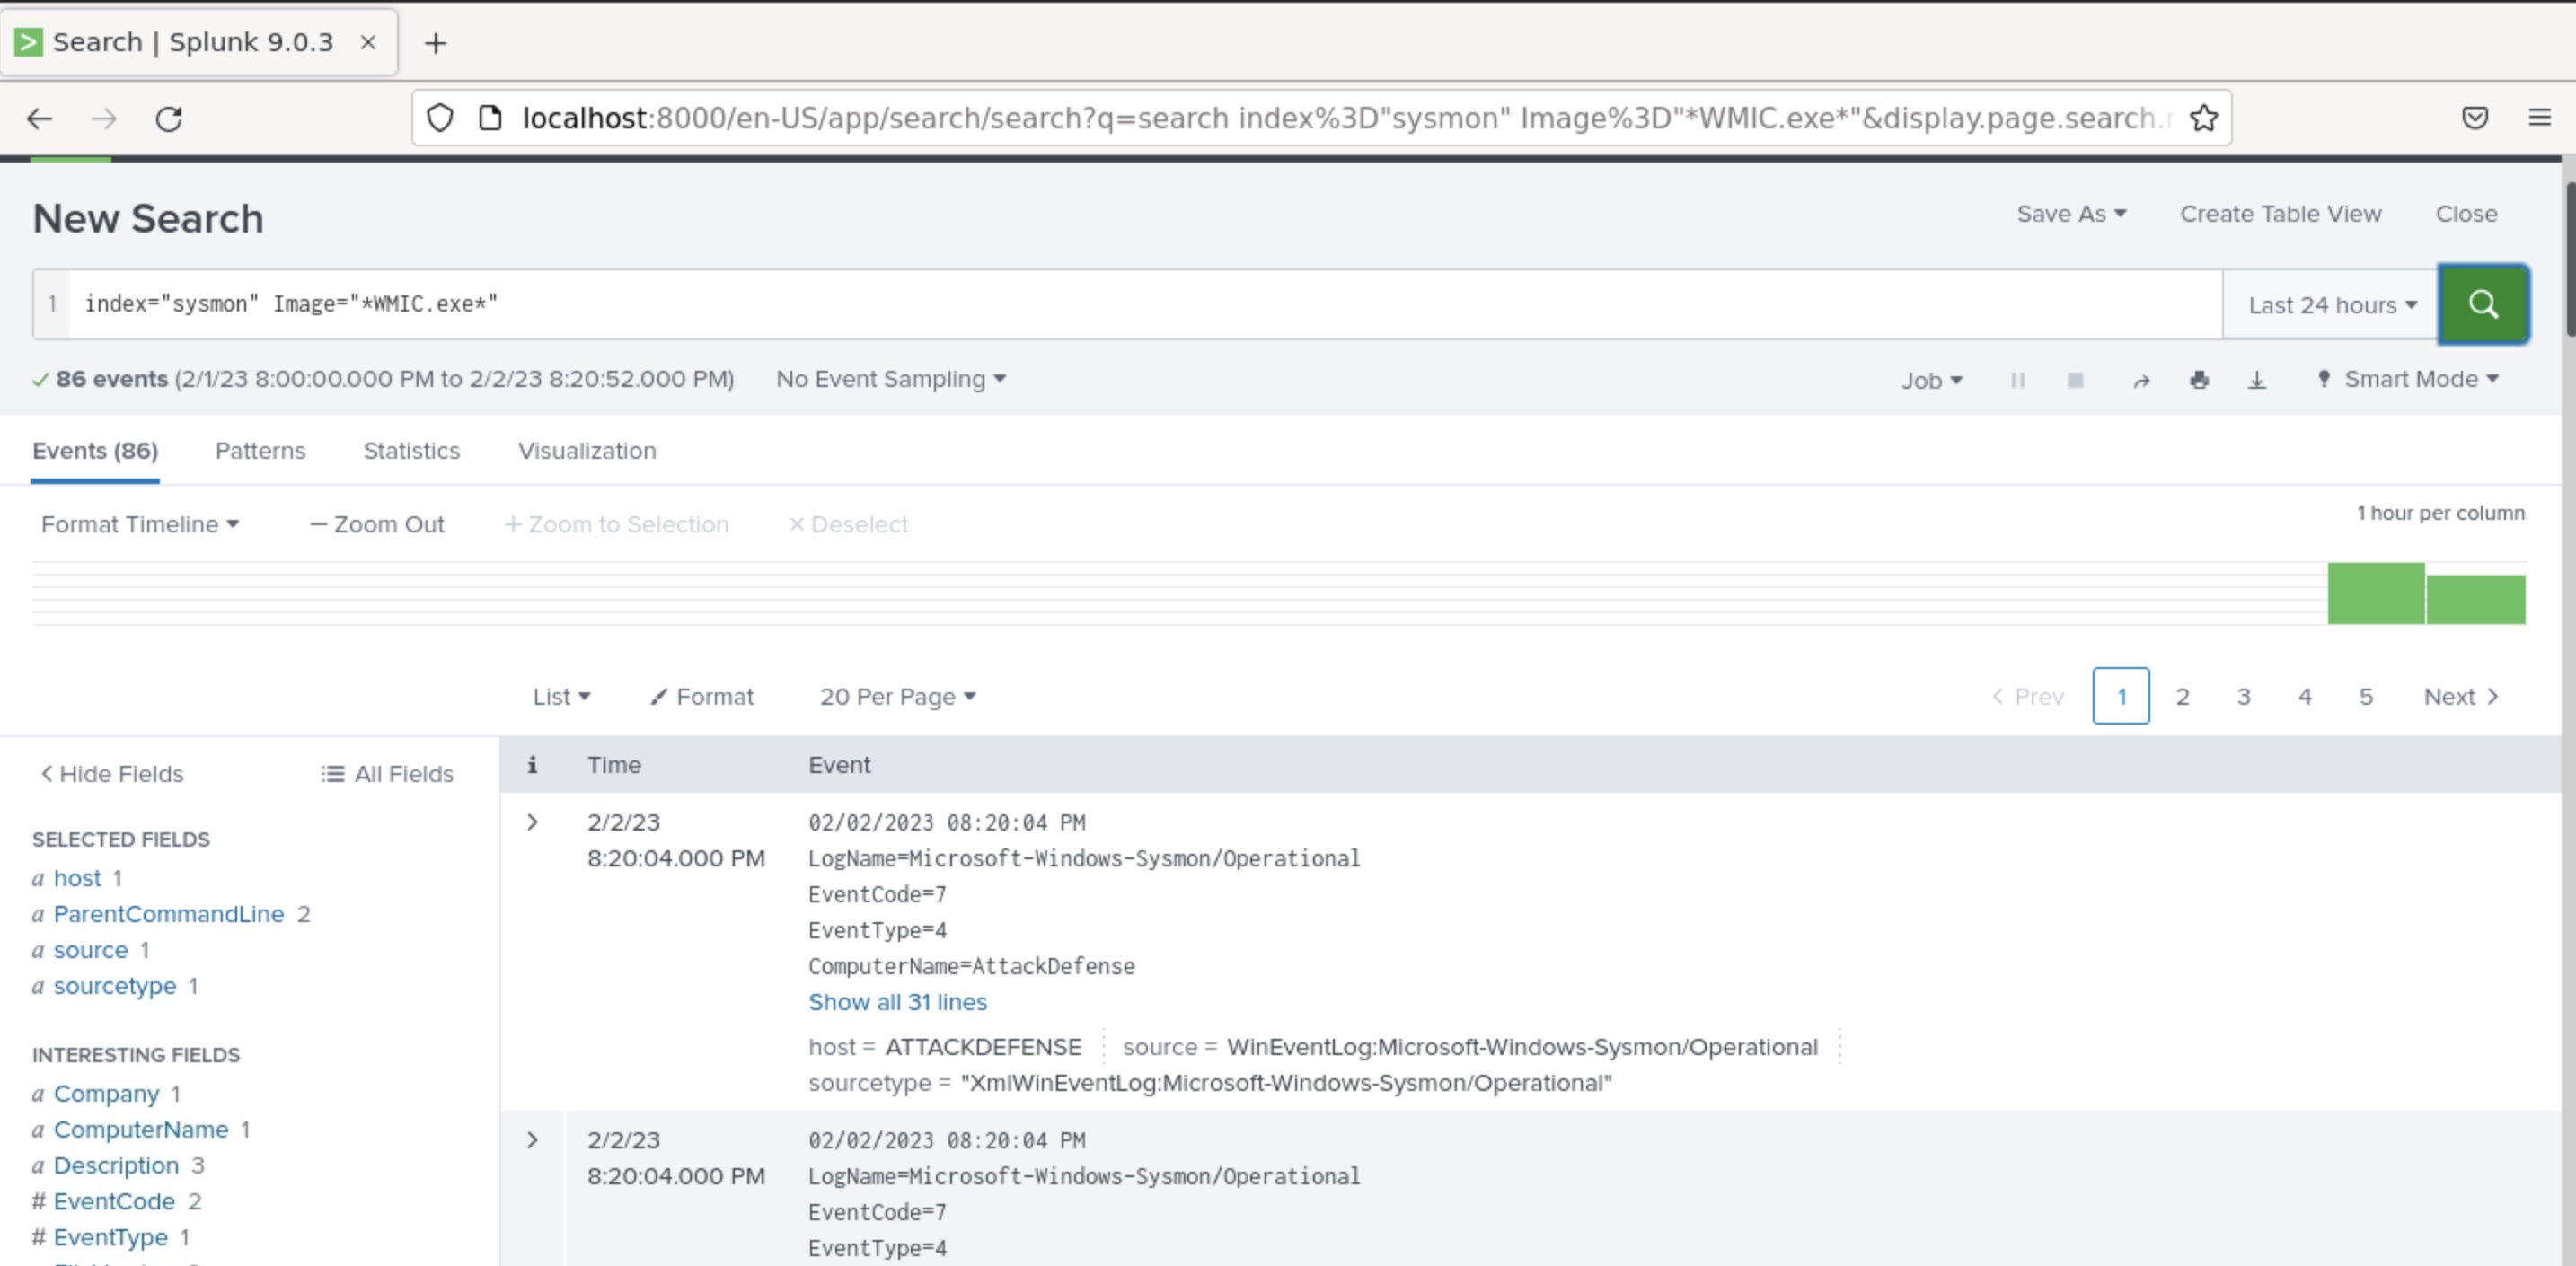Close the Splunk browser tab
Viewport: 2576px width, 1266px height.
coord(368,42)
